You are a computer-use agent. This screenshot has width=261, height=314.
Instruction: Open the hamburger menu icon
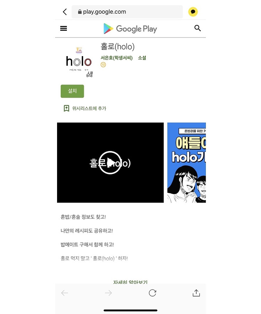tap(64, 29)
